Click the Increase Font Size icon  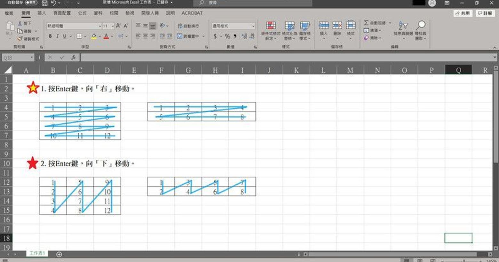coord(118,26)
